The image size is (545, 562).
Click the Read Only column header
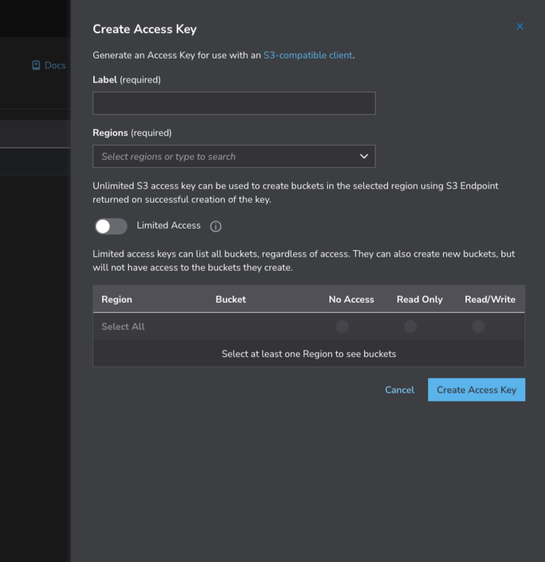coord(419,299)
